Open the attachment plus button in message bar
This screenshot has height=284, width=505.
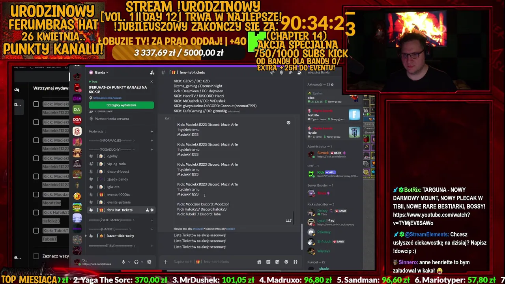pyautogui.click(x=166, y=262)
